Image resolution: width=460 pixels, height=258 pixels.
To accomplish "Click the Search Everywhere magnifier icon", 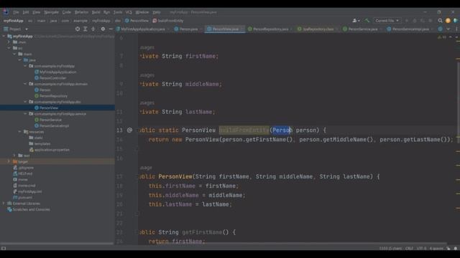I will [440, 21].
